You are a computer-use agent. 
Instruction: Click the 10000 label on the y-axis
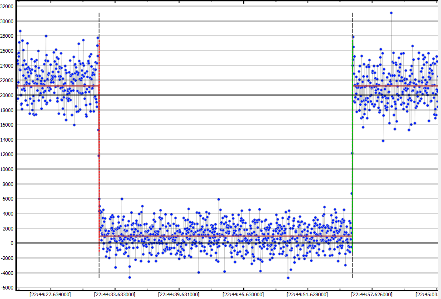[7, 169]
